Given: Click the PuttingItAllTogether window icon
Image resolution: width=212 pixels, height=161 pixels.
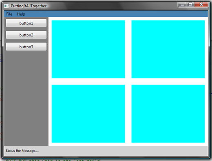Looking at the screenshot, I should tap(6, 6).
